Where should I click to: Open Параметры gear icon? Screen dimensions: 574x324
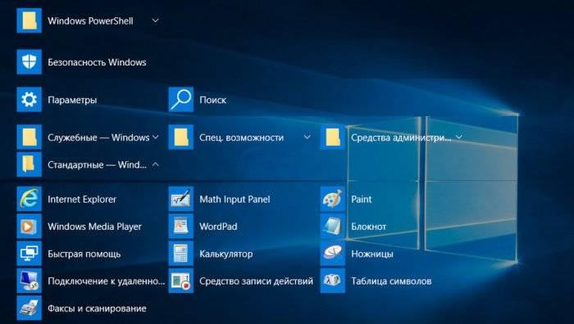(x=30, y=99)
